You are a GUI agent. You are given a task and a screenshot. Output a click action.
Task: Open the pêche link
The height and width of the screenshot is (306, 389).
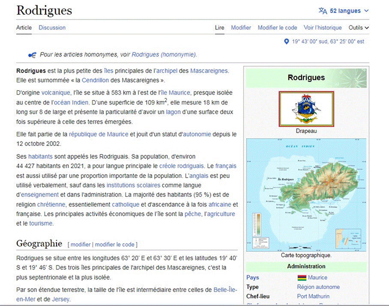coord(193,214)
